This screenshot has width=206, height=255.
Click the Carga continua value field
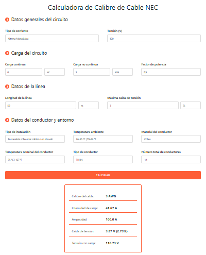coord(24,72)
